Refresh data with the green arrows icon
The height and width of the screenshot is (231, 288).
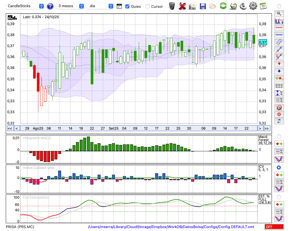(x=223, y=6)
